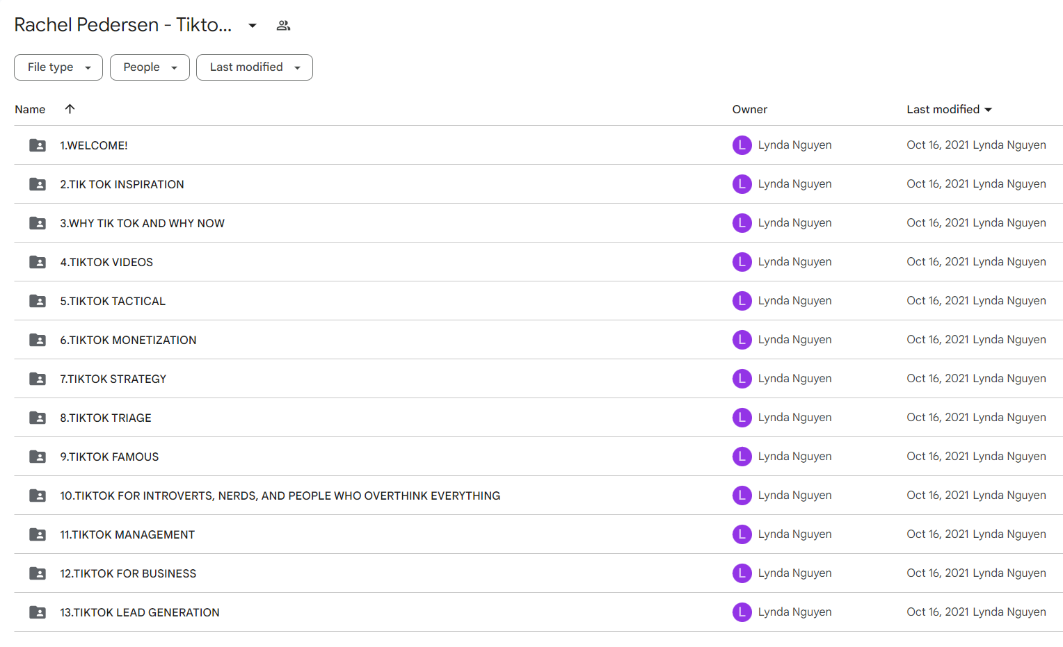The height and width of the screenshot is (647, 1063).
Task: Click the shared-with people icon beside folder title
Action: (x=283, y=26)
